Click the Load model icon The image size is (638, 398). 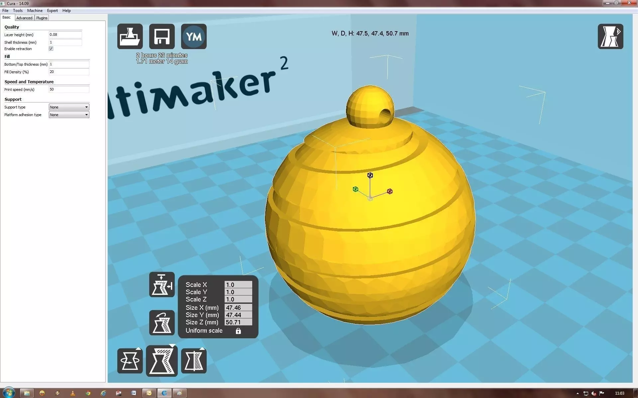130,36
